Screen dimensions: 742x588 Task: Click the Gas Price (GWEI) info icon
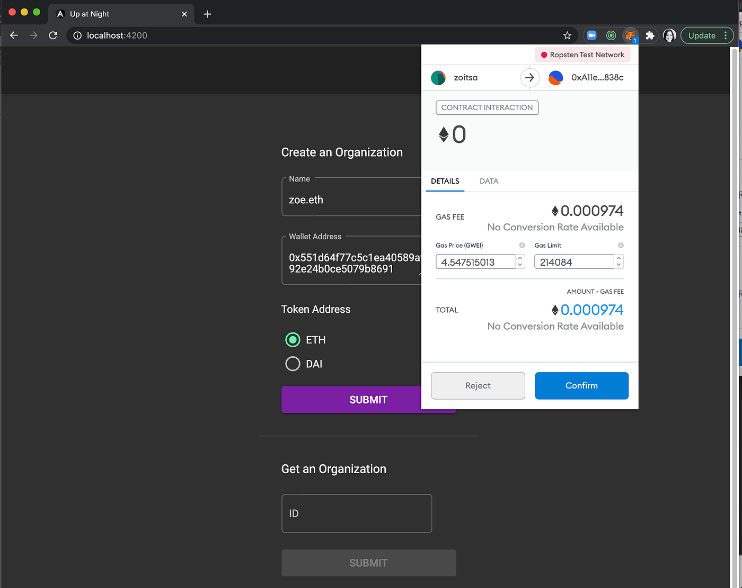point(521,245)
